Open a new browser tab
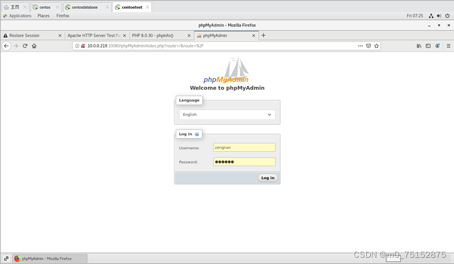This screenshot has width=454, height=264. point(263,35)
